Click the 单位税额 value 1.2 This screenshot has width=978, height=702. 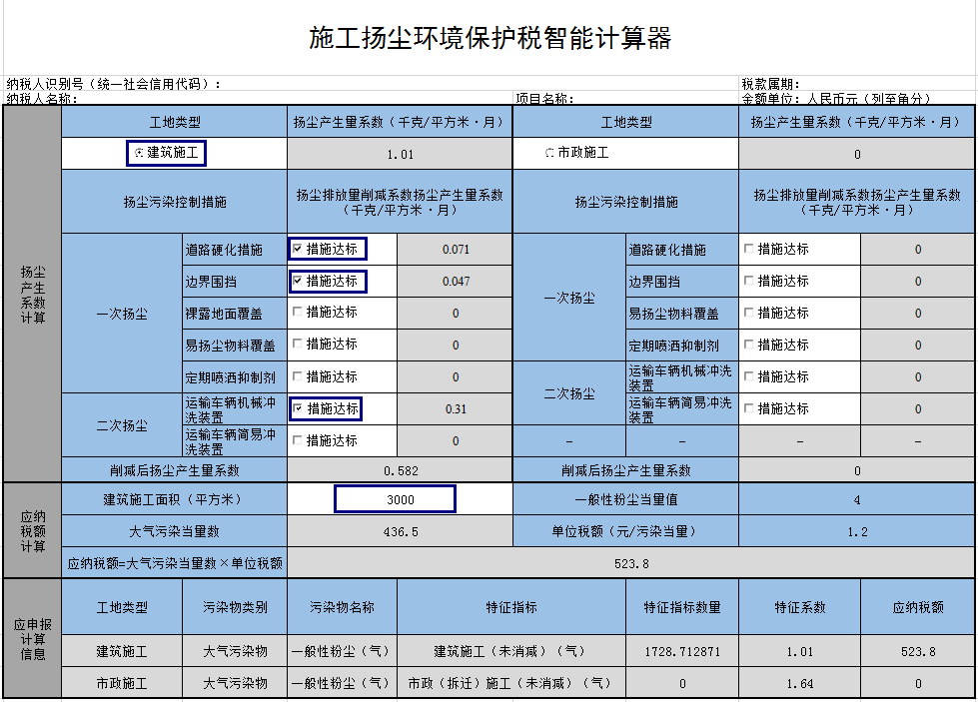[x=857, y=532]
